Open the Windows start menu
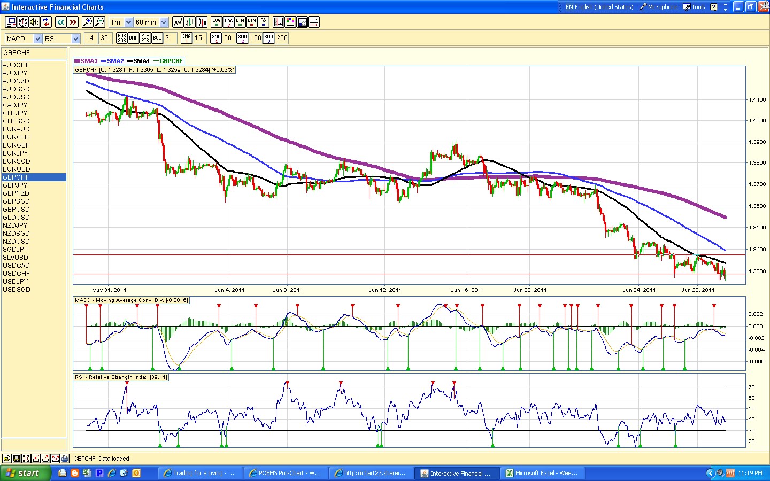The width and height of the screenshot is (770, 481). (x=26, y=473)
